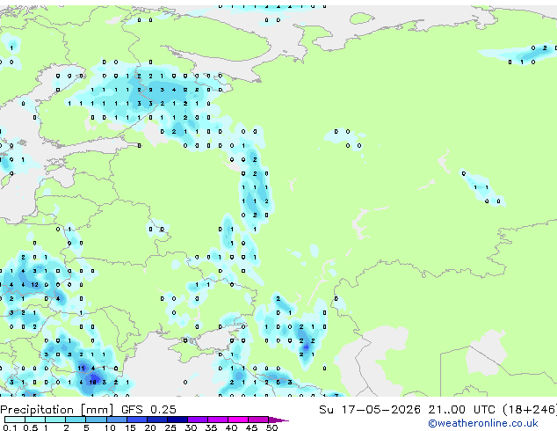Click the '18' precipitation value on the map

[93, 383]
